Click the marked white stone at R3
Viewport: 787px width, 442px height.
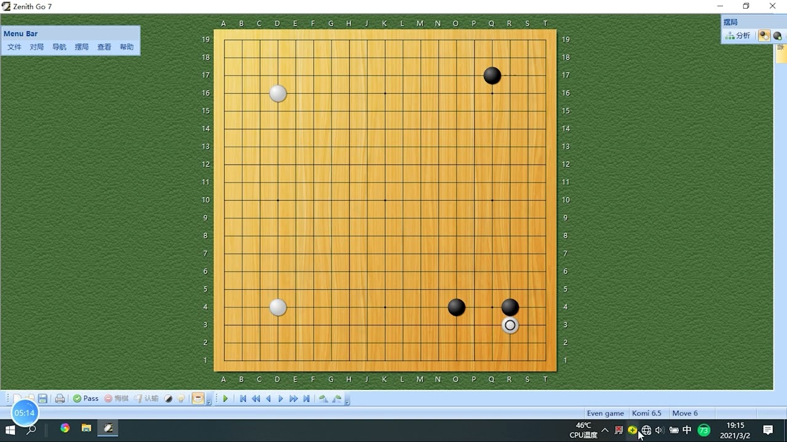(510, 325)
